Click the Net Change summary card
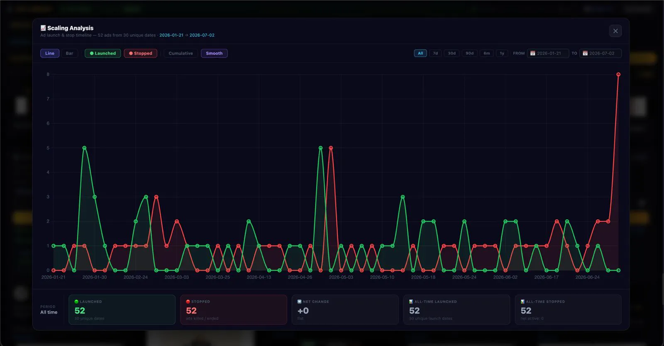 345,310
